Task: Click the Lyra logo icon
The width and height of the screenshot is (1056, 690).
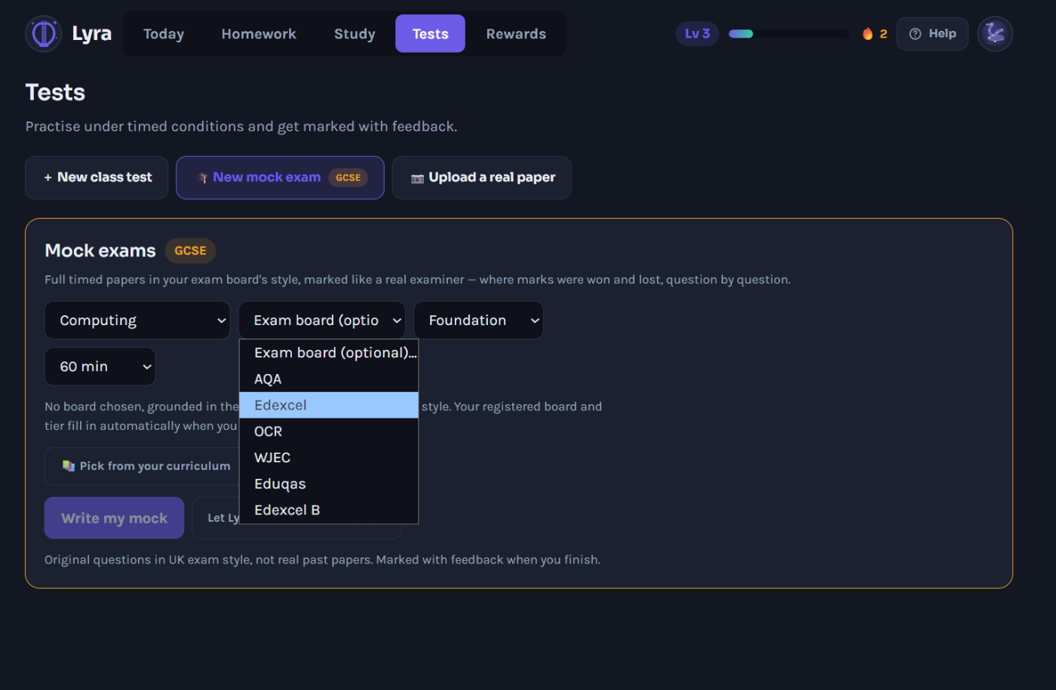Action: 43,34
